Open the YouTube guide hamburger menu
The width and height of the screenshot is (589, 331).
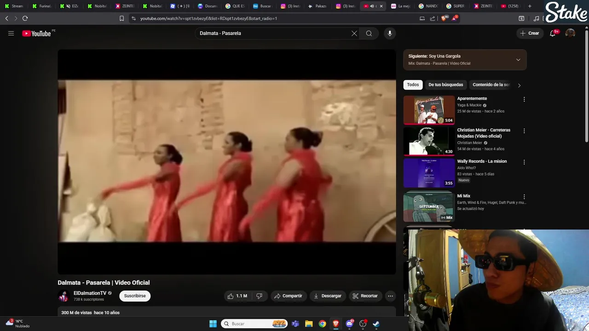11,33
